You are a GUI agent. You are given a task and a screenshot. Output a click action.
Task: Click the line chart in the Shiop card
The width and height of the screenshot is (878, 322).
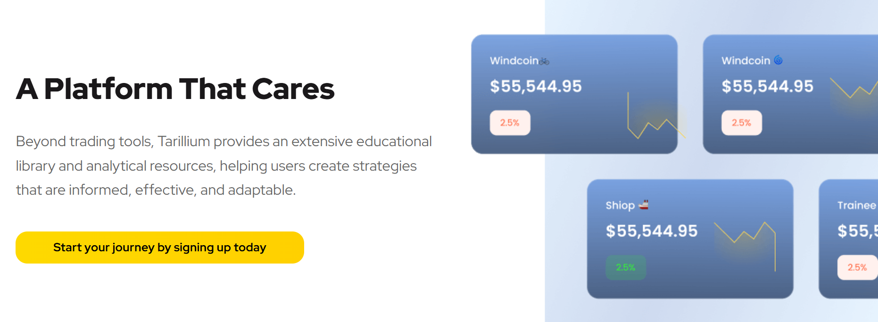tap(746, 236)
